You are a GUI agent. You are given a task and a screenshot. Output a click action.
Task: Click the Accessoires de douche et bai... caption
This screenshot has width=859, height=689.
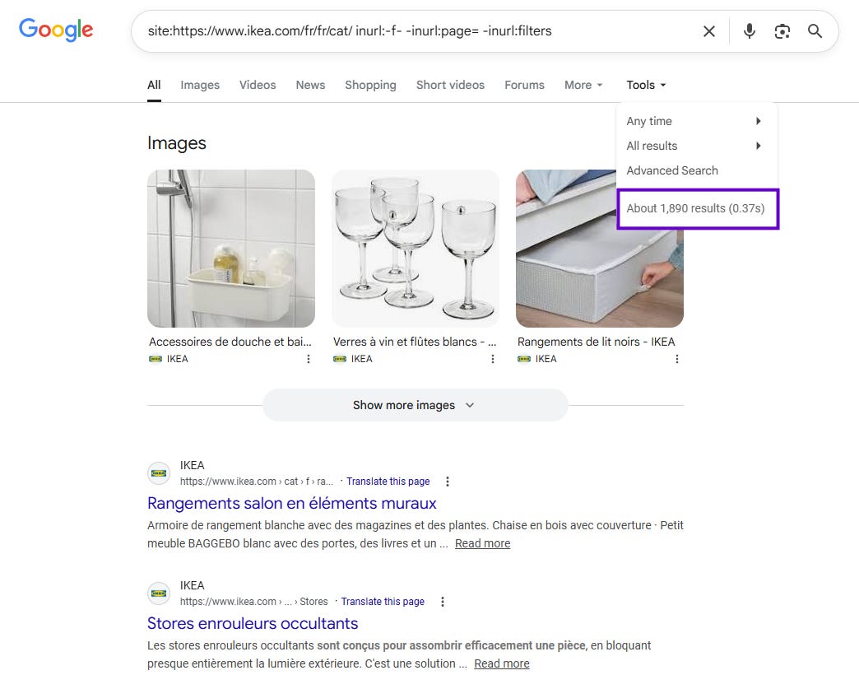click(230, 342)
